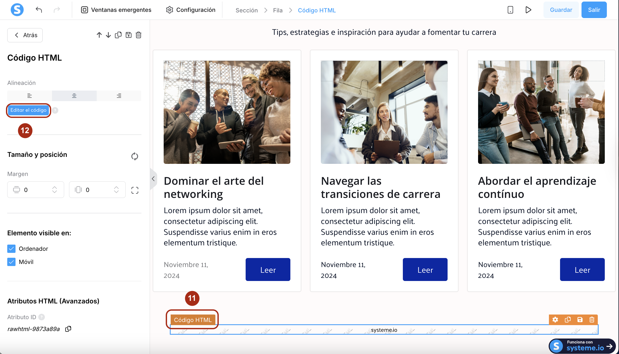Click vertical margin stepper arrows
The height and width of the screenshot is (354, 619).
coord(55,190)
